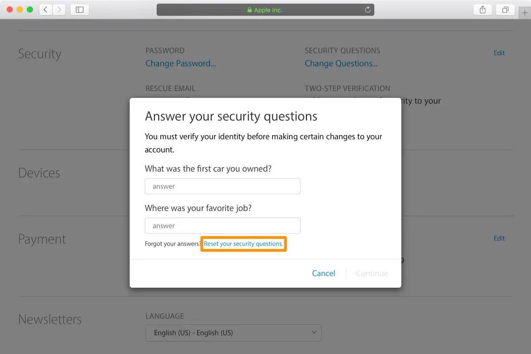Image resolution: width=531 pixels, height=354 pixels.
Task: Open the Change Password link
Action: tap(181, 63)
